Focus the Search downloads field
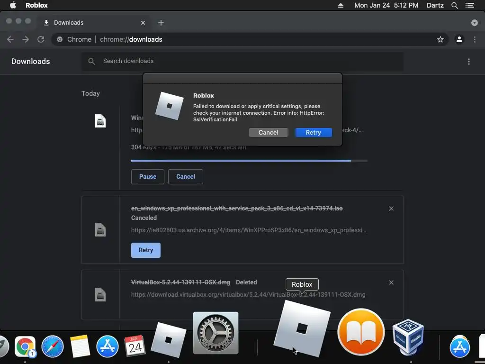 pyautogui.click(x=242, y=61)
